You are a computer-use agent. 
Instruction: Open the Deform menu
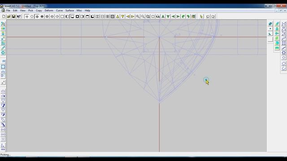(x=49, y=11)
